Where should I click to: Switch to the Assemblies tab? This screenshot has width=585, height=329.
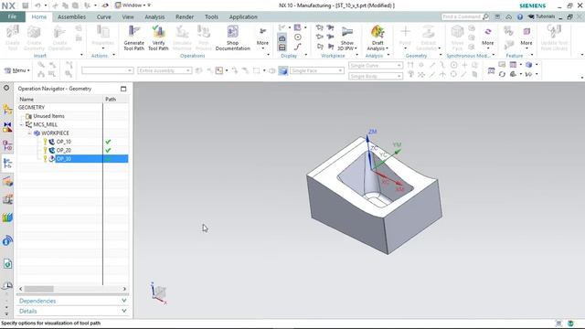(71, 16)
